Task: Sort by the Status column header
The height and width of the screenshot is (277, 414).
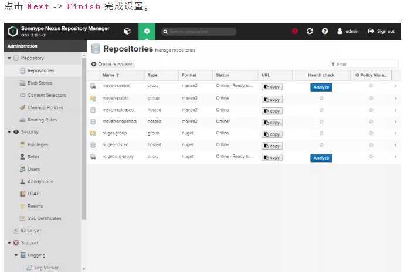Action: click(235, 75)
